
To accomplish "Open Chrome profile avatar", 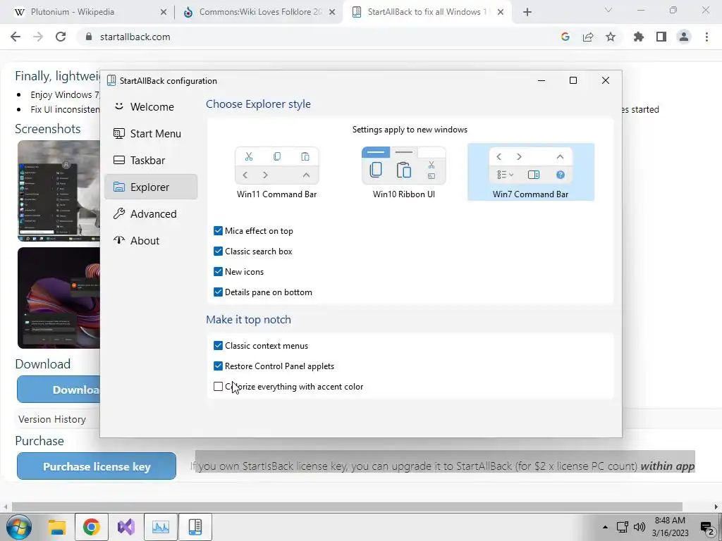I will 684,37.
